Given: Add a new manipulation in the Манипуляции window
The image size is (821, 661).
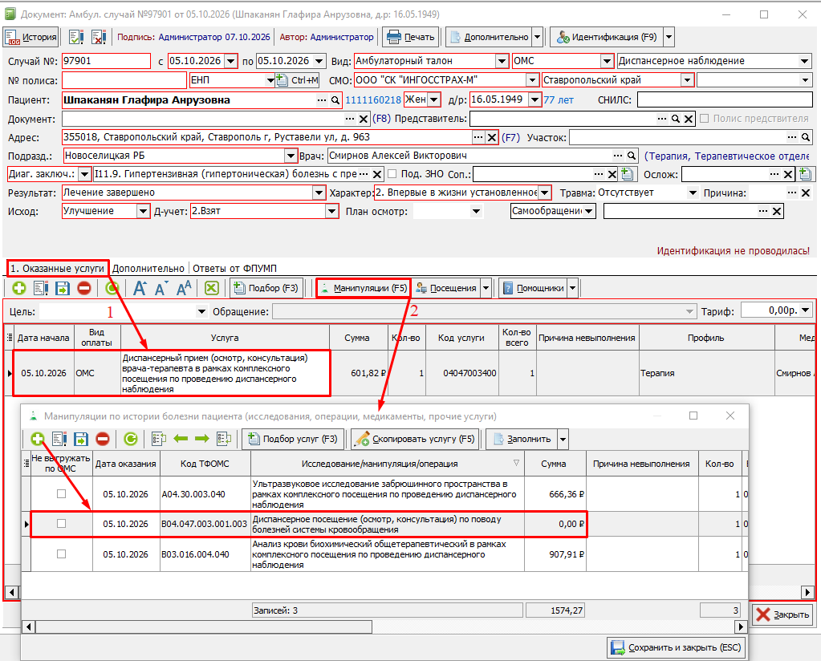Looking at the screenshot, I should coord(37,439).
